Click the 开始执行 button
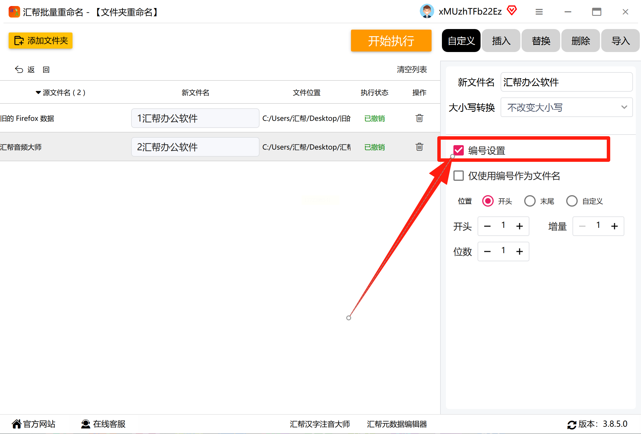 [x=391, y=41]
